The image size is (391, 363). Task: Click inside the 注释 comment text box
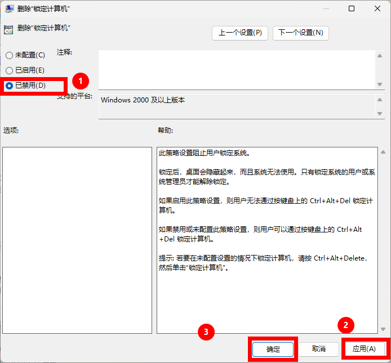coord(237,69)
